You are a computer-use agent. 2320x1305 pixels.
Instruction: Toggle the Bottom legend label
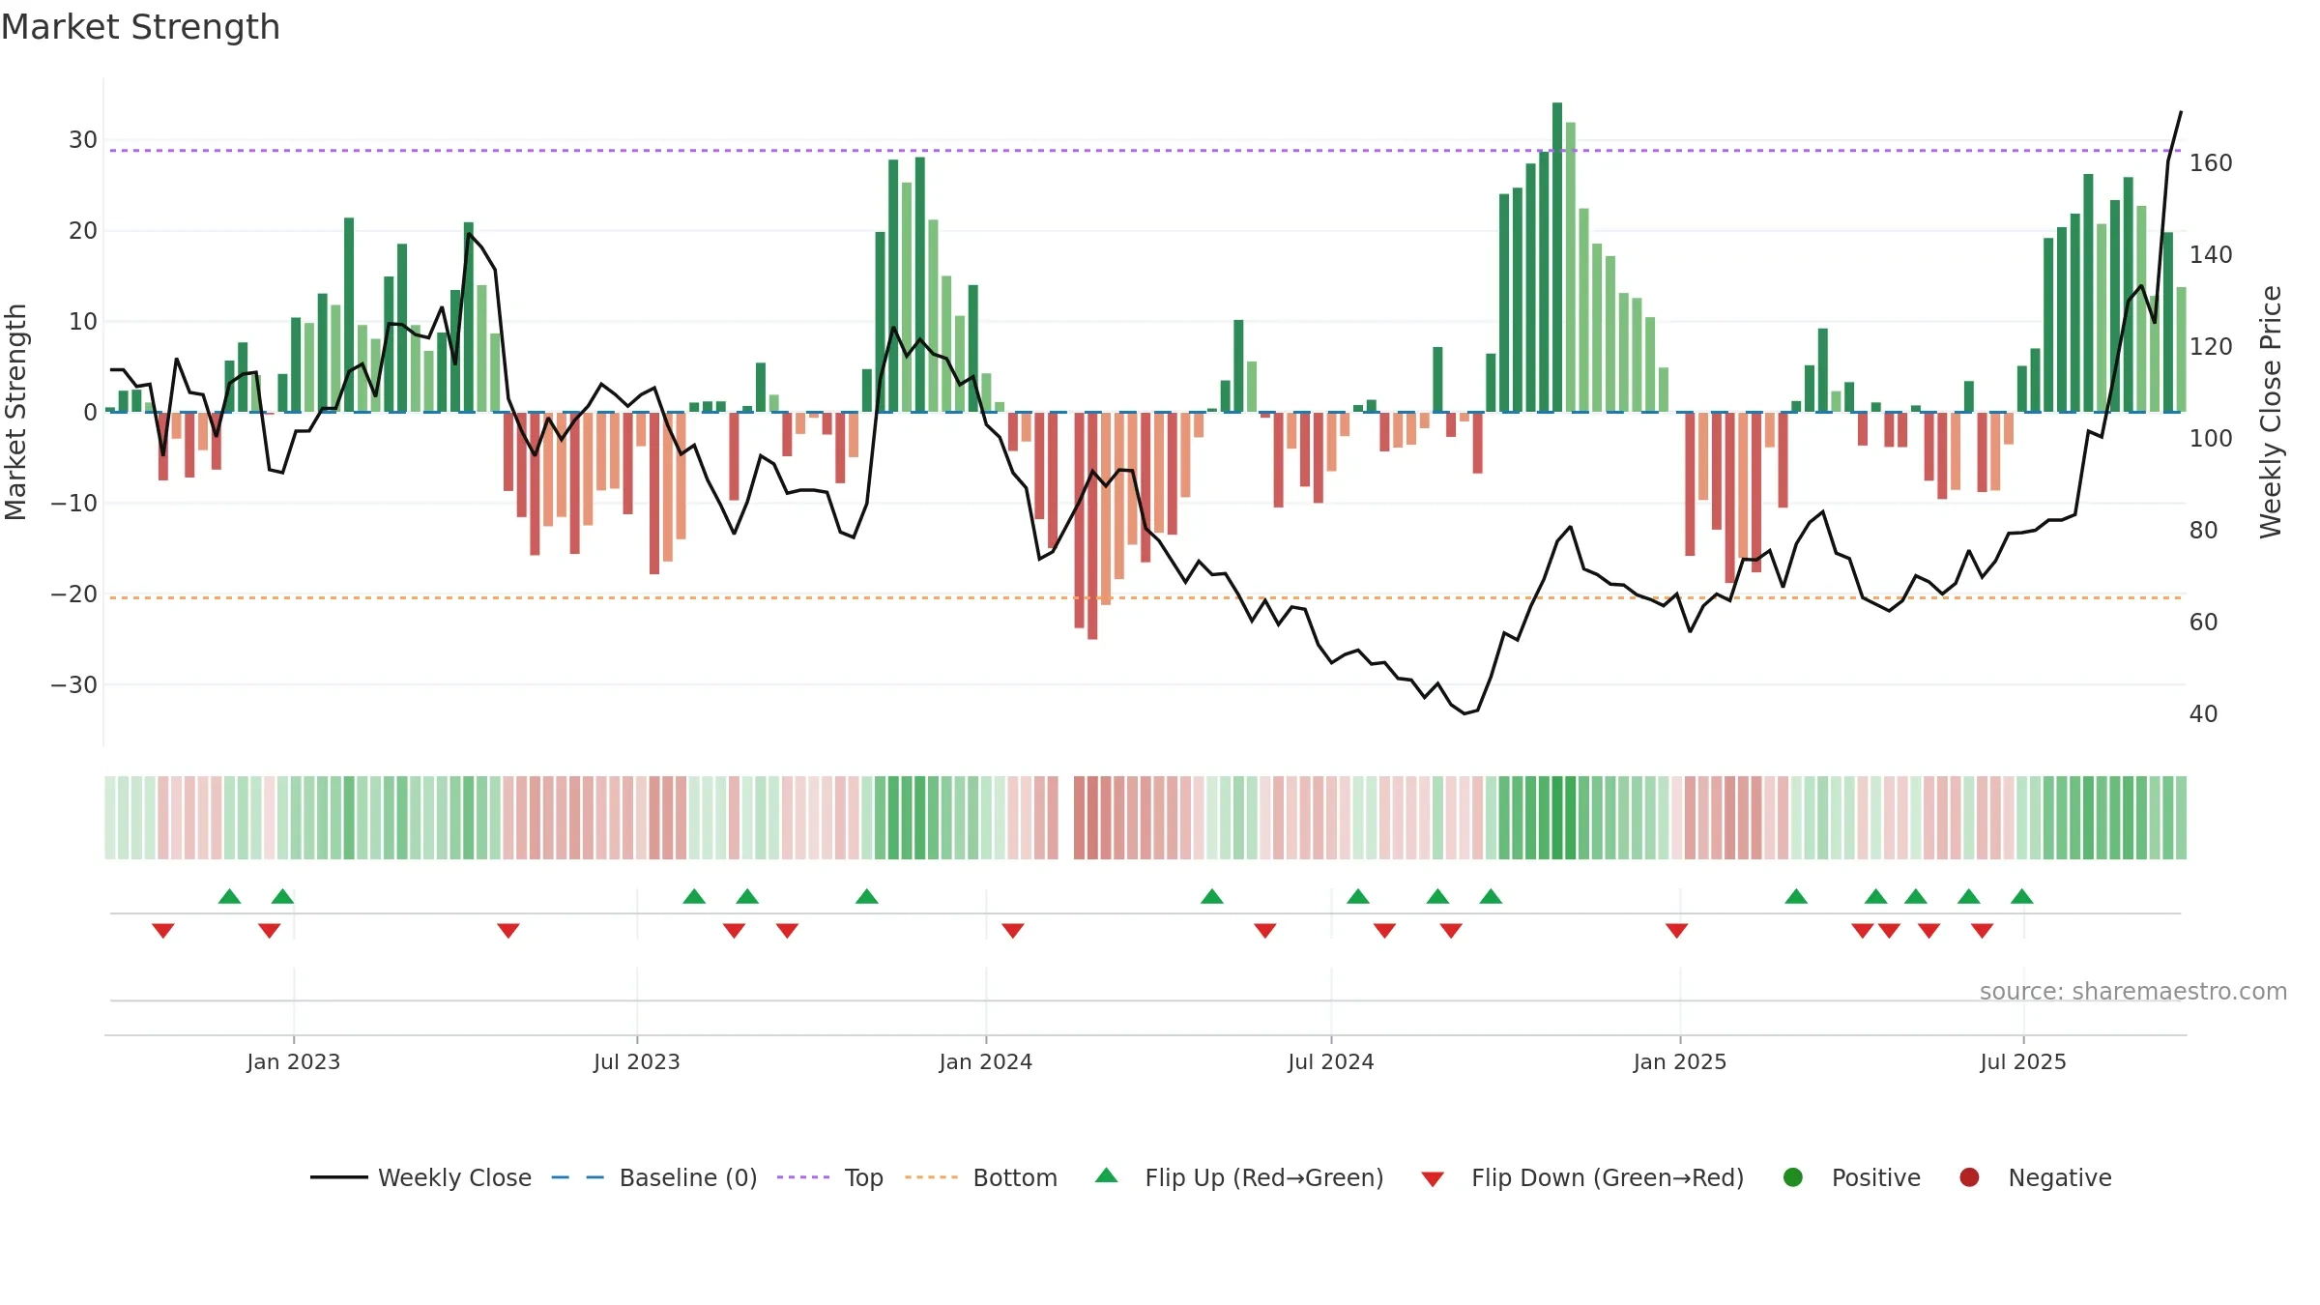1015,1178
